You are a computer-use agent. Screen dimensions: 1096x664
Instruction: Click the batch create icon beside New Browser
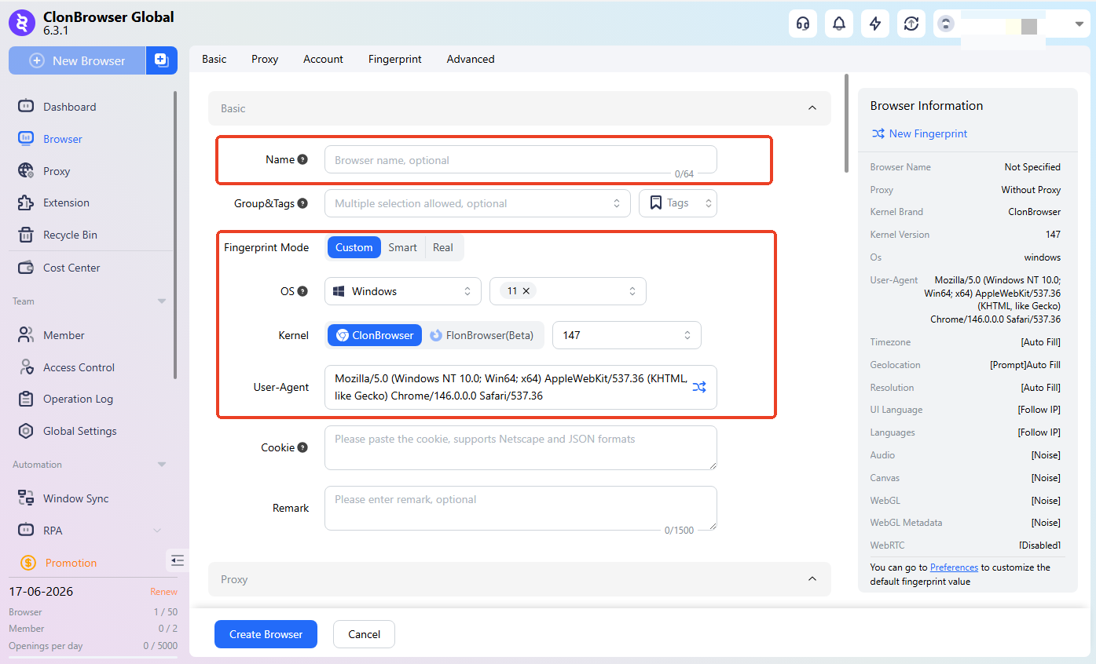point(162,60)
